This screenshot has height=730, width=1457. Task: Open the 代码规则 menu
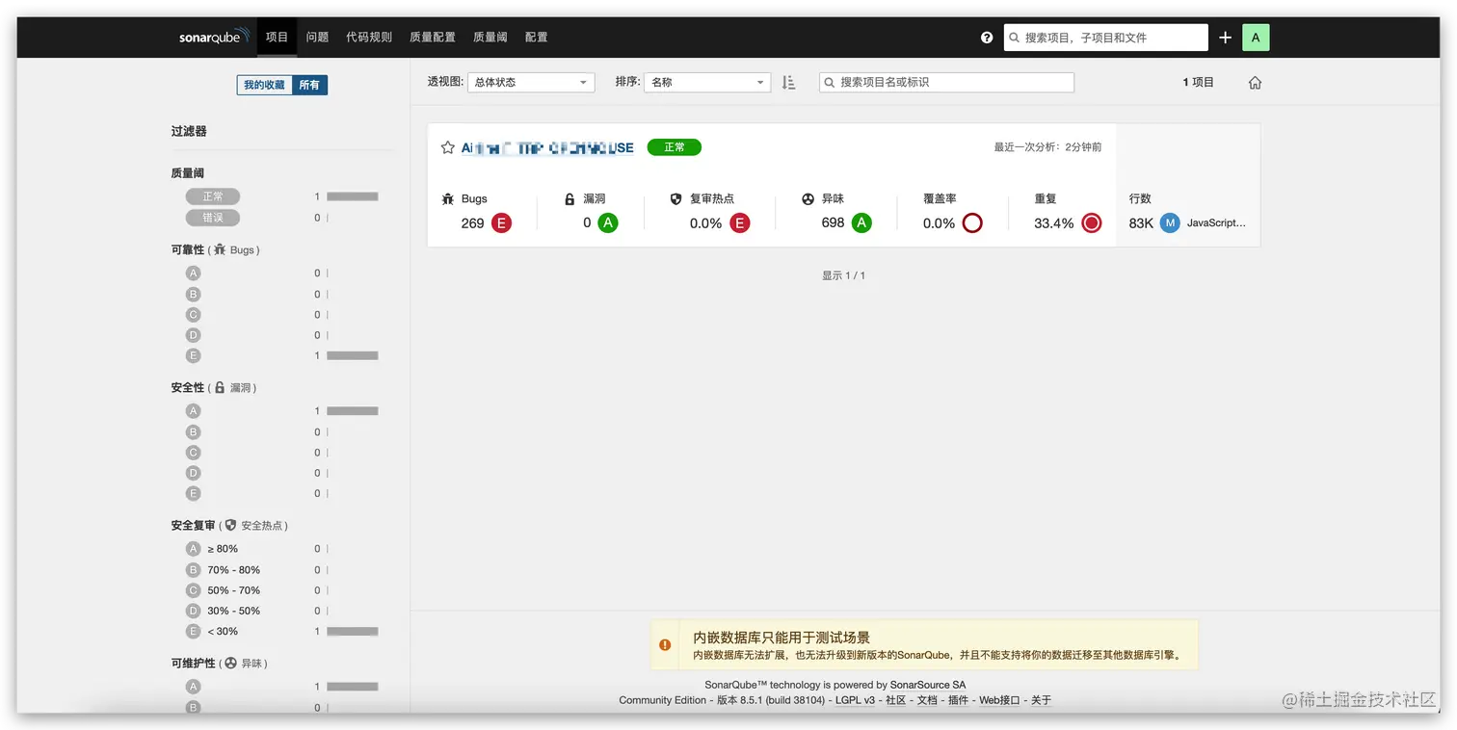click(x=369, y=38)
